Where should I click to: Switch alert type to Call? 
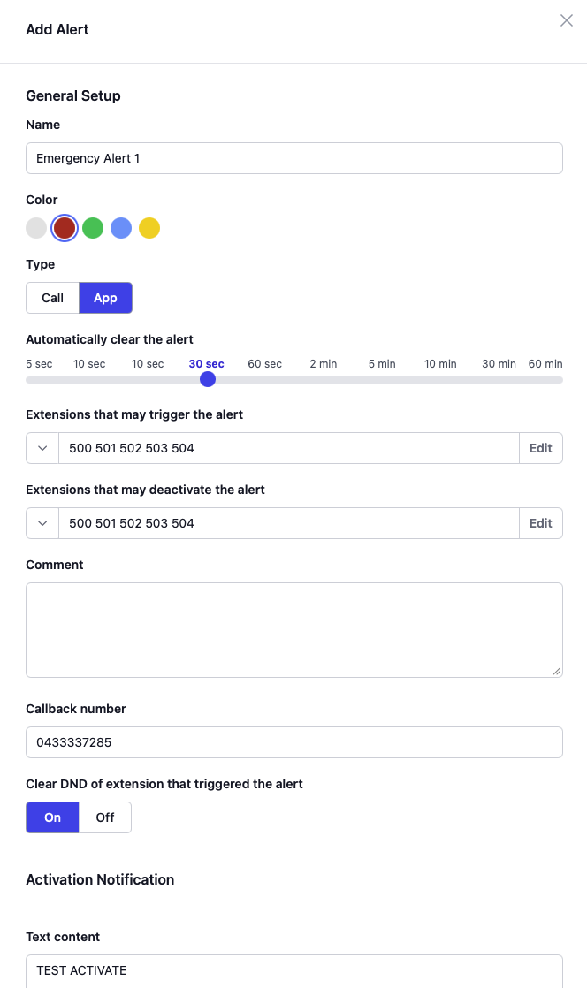[x=53, y=298]
